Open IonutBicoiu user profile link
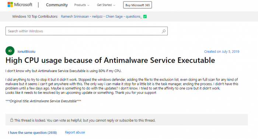 pos(26,51)
